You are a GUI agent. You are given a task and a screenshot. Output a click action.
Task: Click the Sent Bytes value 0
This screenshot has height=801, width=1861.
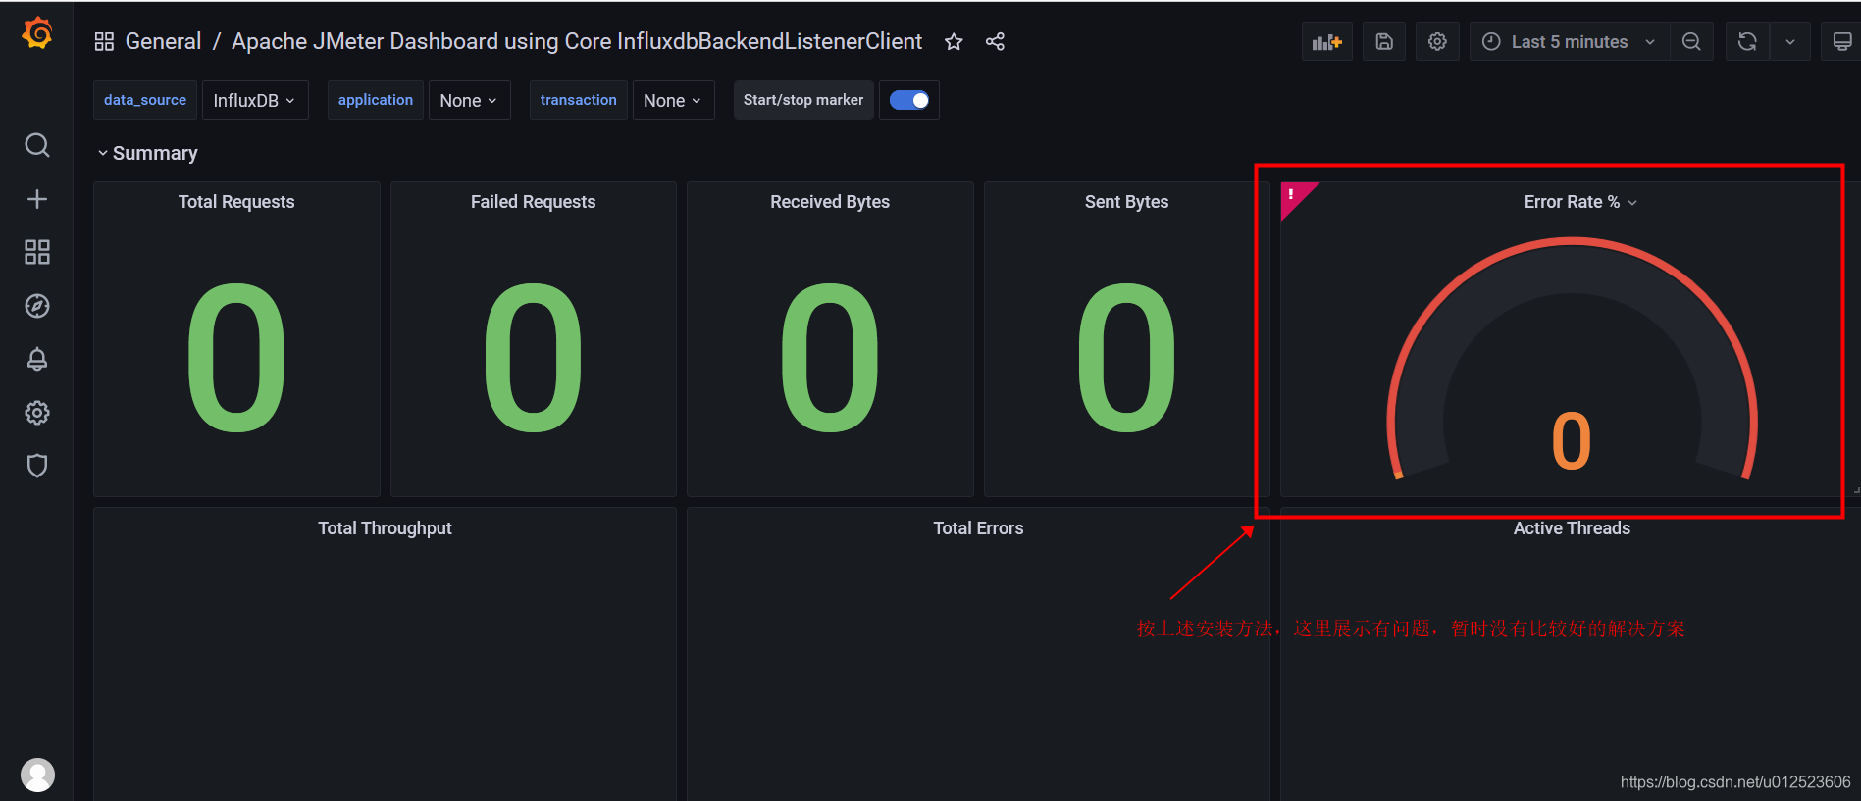[1126, 358]
